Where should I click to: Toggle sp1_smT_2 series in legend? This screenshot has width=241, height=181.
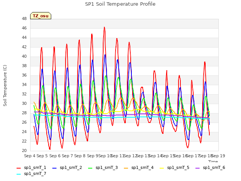[x=67, y=167]
